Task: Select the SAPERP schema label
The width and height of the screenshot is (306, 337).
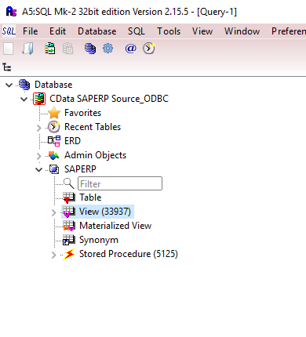Action: pyautogui.click(x=80, y=169)
